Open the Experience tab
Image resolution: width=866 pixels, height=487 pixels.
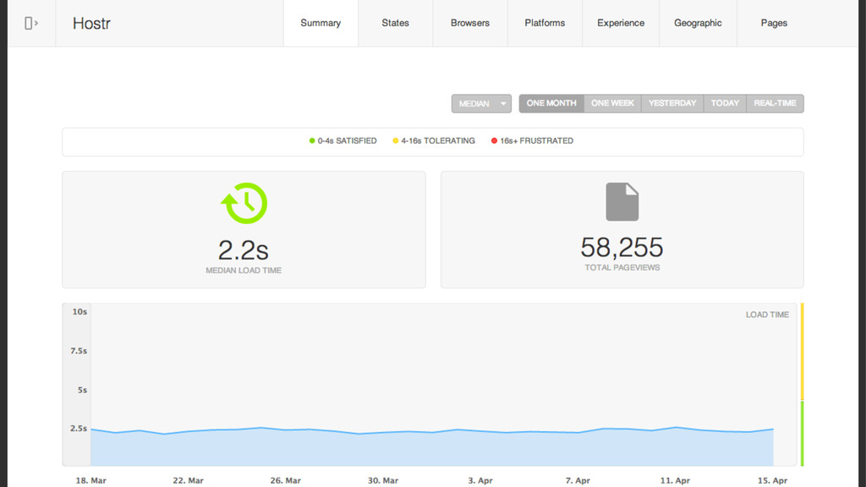[x=621, y=23]
